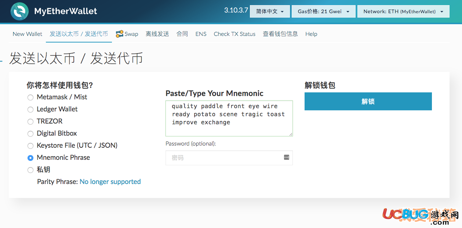Open the Network ETH dropdown

403,11
